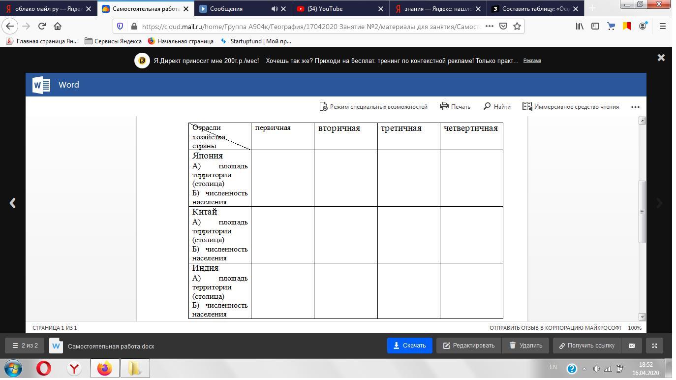Download the document with Скачать button
The width and height of the screenshot is (676, 380).
[x=409, y=346]
